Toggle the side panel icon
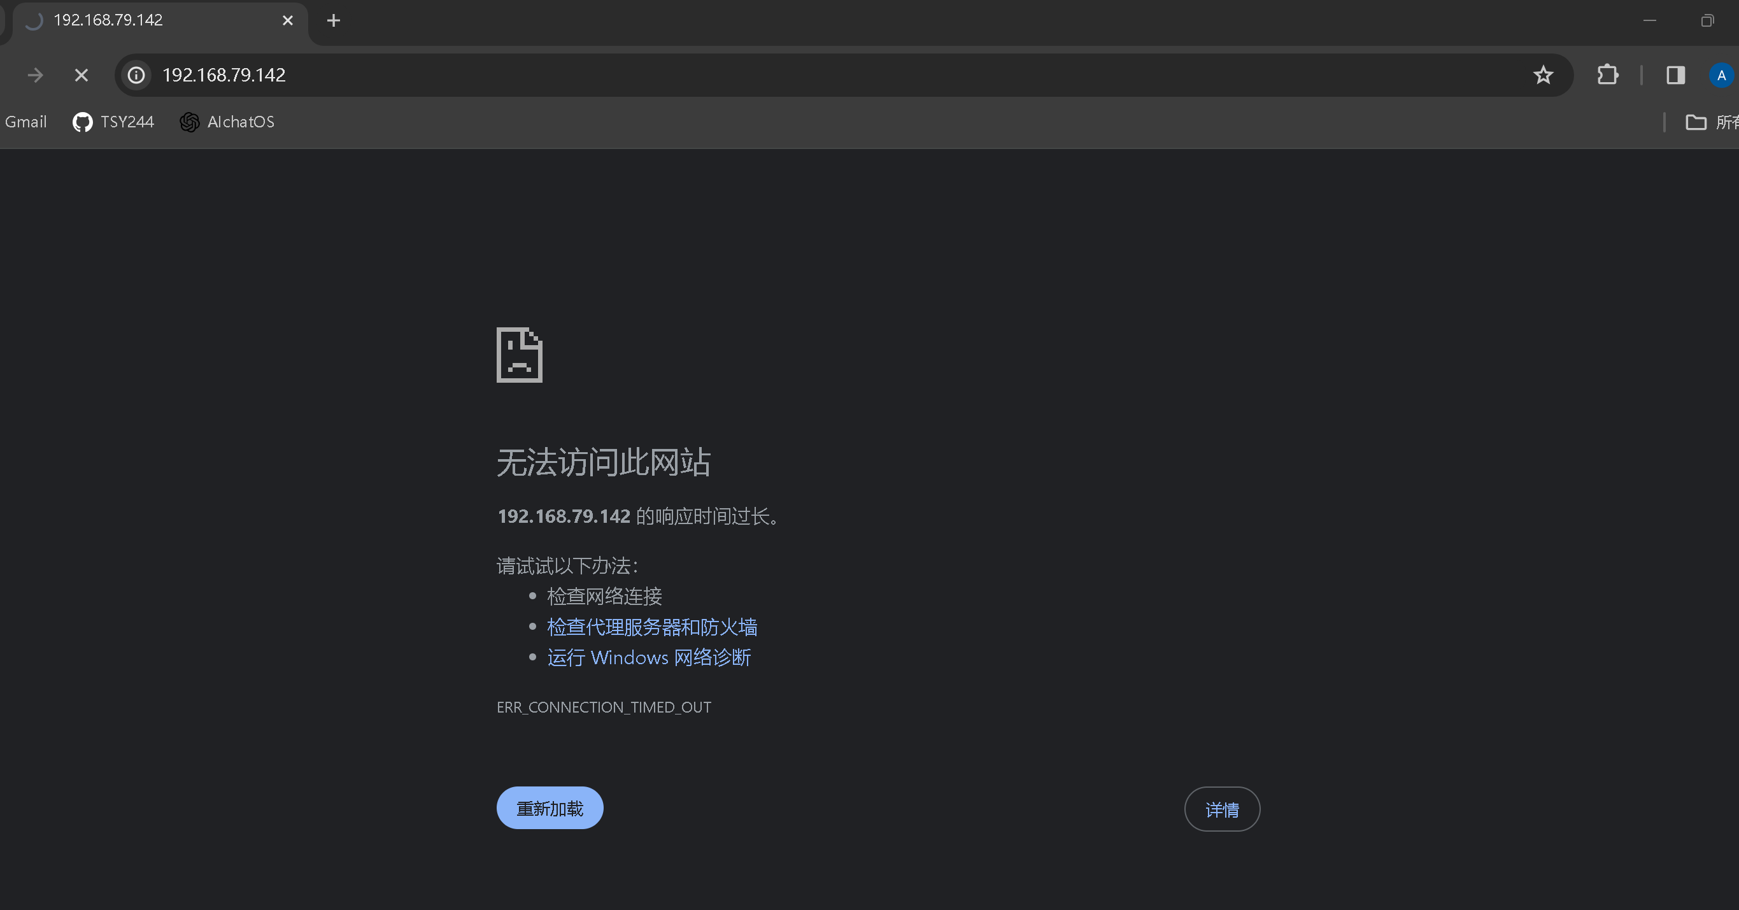 click(x=1675, y=75)
